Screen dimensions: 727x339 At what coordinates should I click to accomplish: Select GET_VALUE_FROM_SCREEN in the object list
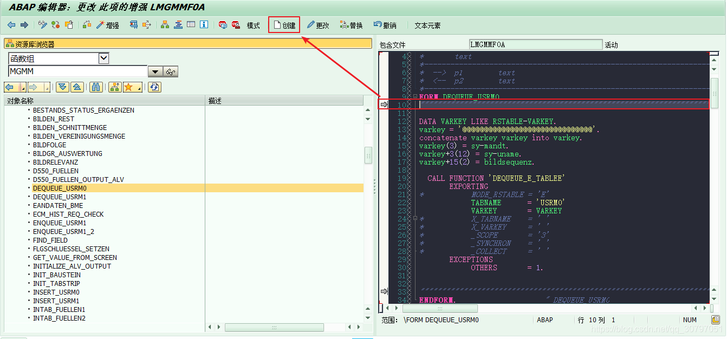[x=75, y=257]
